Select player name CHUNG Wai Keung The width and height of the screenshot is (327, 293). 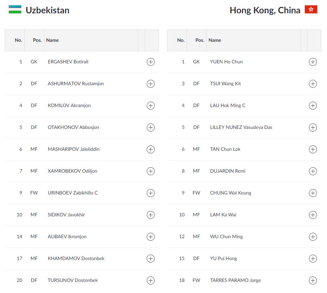tap(231, 193)
